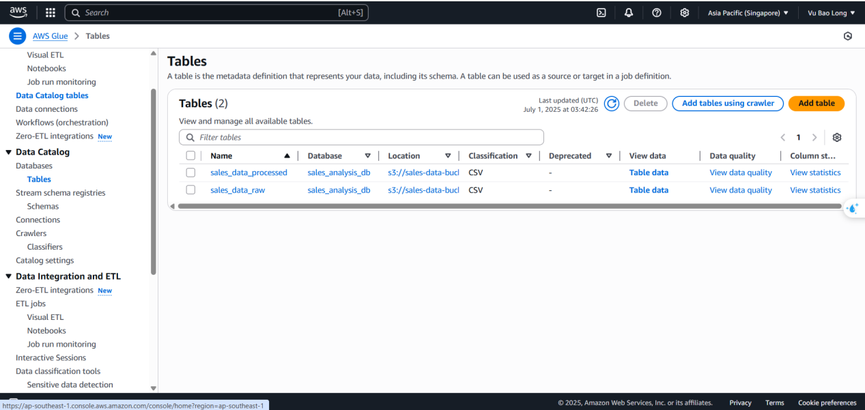Image resolution: width=865 pixels, height=410 pixels.
Task: Open Interactive Sessions in sidebar
Action: (51, 357)
